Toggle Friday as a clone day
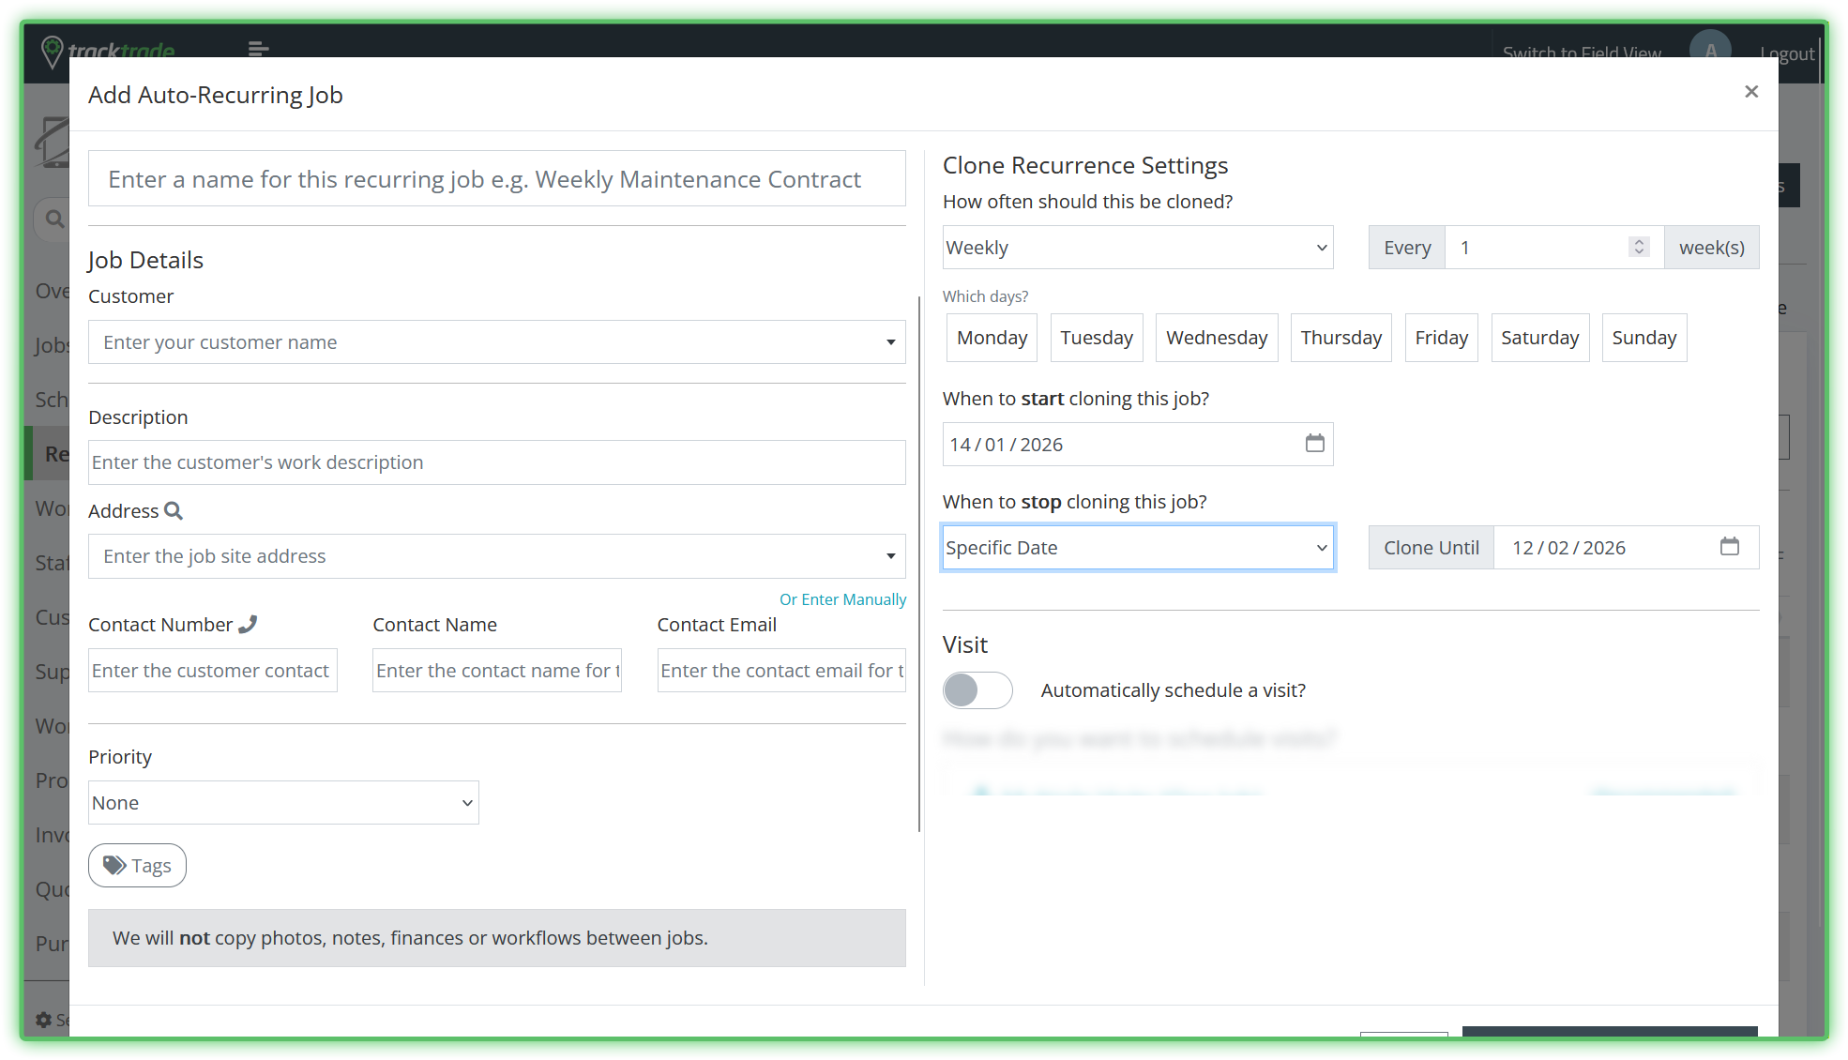 [1441, 338]
